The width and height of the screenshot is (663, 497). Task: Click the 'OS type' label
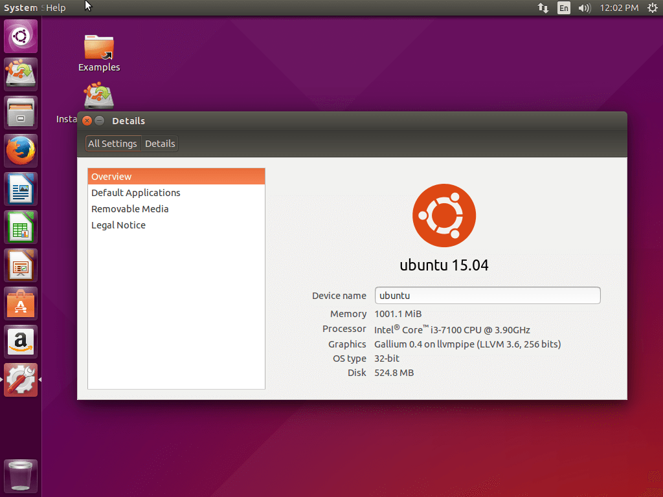(x=350, y=359)
